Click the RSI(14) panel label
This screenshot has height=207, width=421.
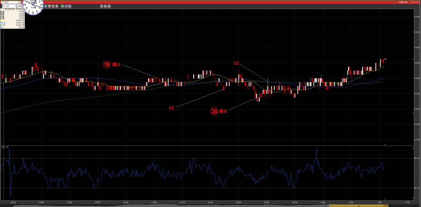point(4,147)
